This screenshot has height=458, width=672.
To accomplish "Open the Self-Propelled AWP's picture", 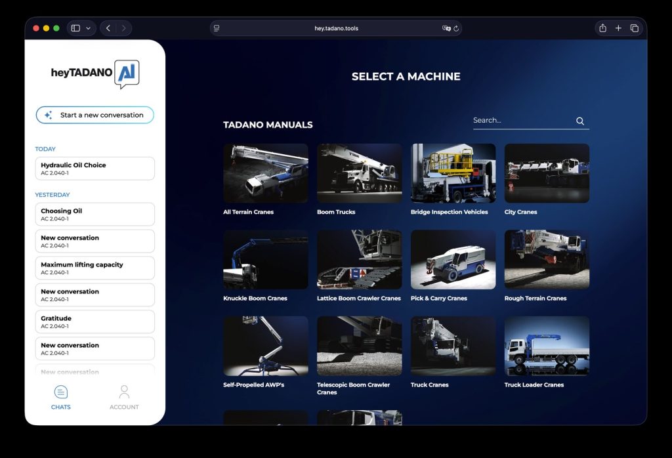I will point(266,346).
